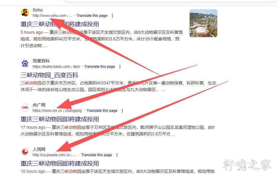The height and width of the screenshot is (174, 277).
Task: Click the 央广网 site name
Action: [39, 105]
